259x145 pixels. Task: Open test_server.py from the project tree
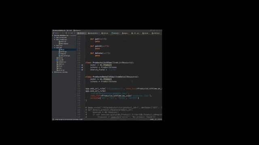(x=65, y=56)
